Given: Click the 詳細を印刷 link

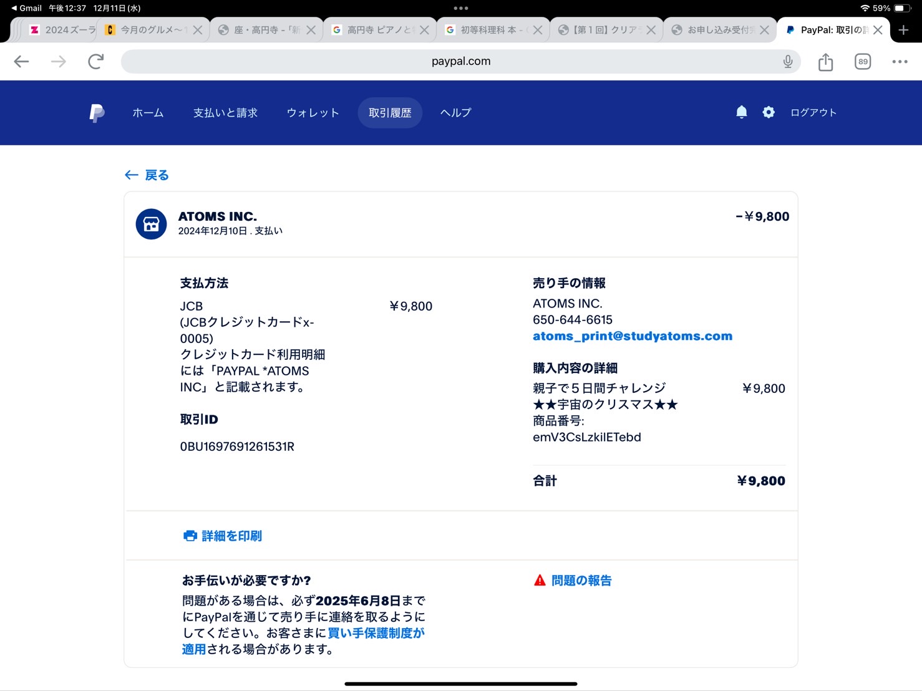Looking at the screenshot, I should pos(231,536).
